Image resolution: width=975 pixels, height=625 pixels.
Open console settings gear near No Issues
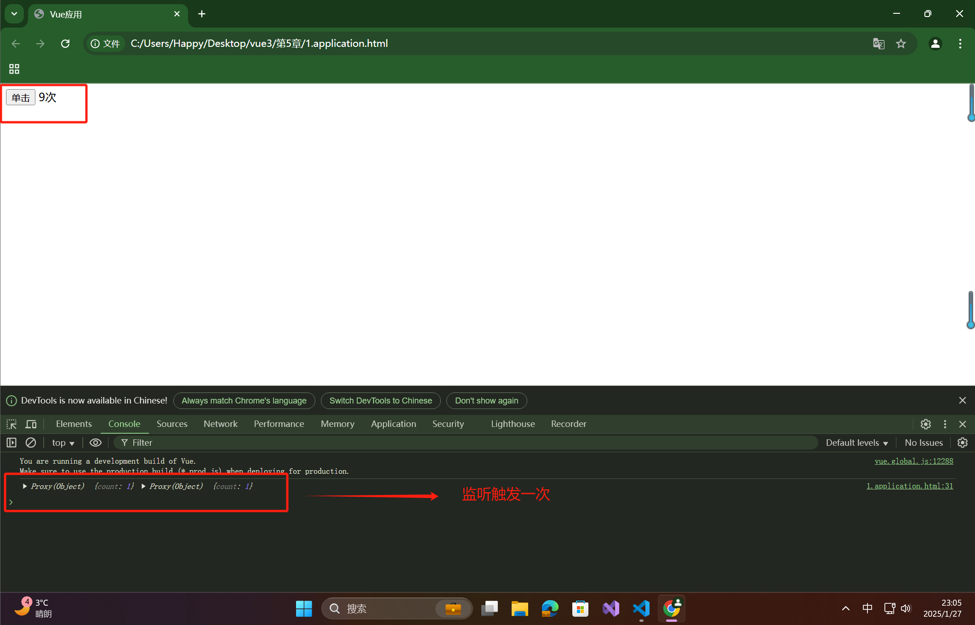click(x=962, y=443)
